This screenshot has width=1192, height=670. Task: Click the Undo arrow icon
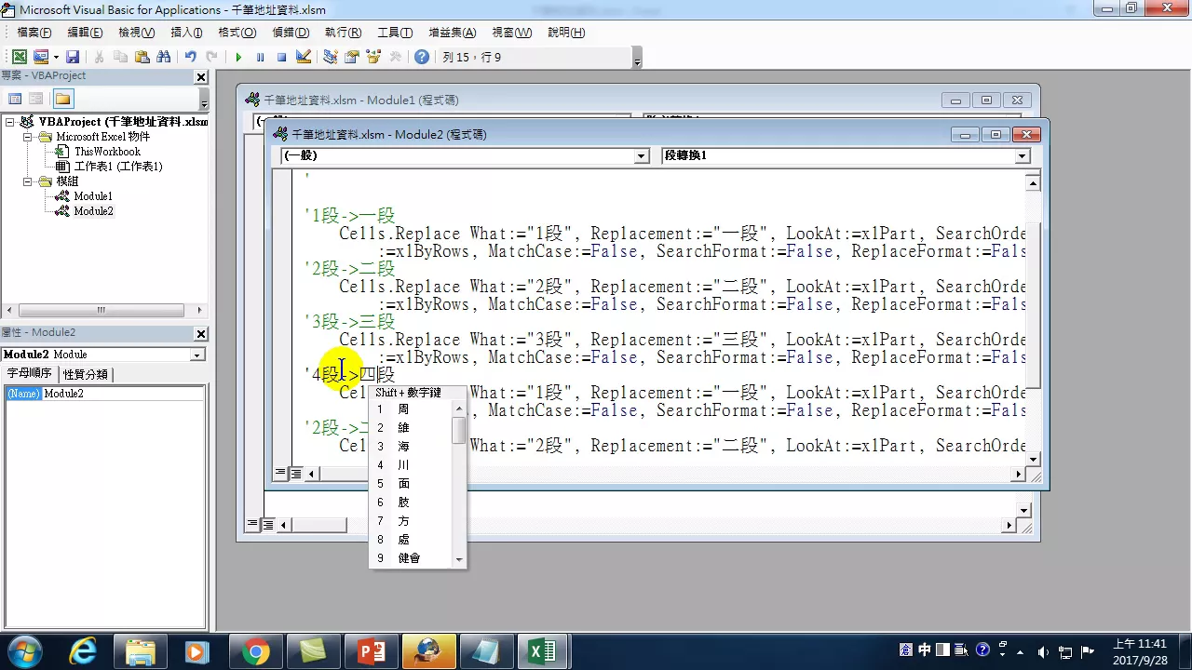pyautogui.click(x=191, y=57)
